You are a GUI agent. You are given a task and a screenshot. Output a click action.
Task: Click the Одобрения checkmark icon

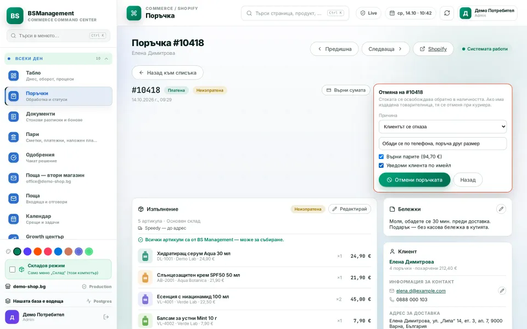coord(13,157)
